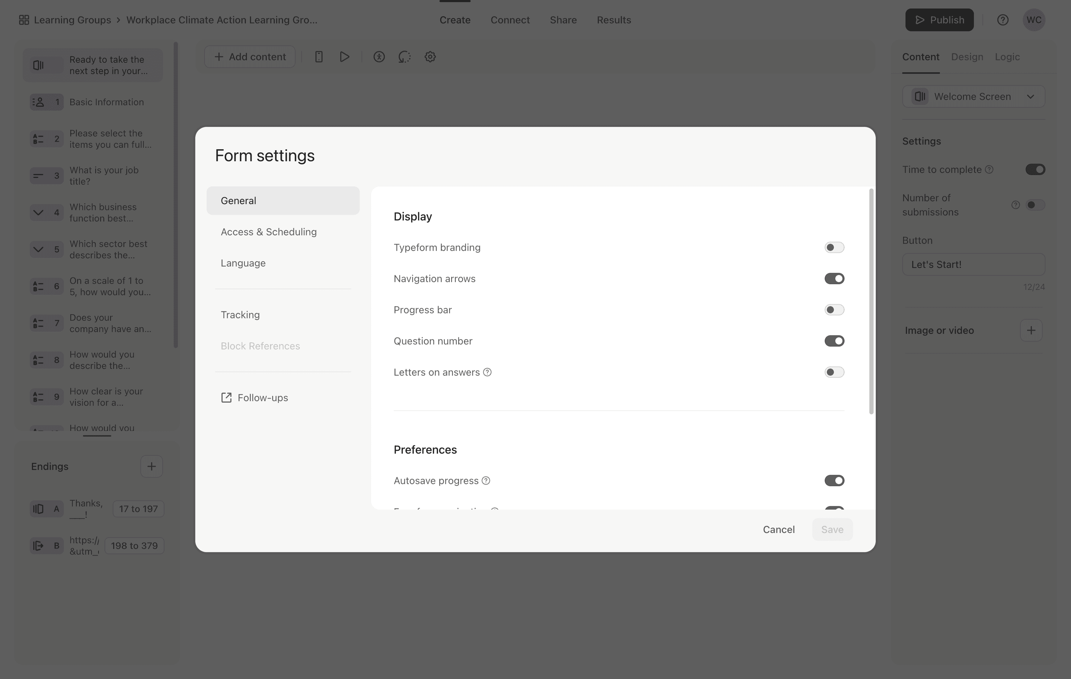Click the dropdown icon for question 4
Viewport: 1071px width, 679px height.
coord(39,213)
